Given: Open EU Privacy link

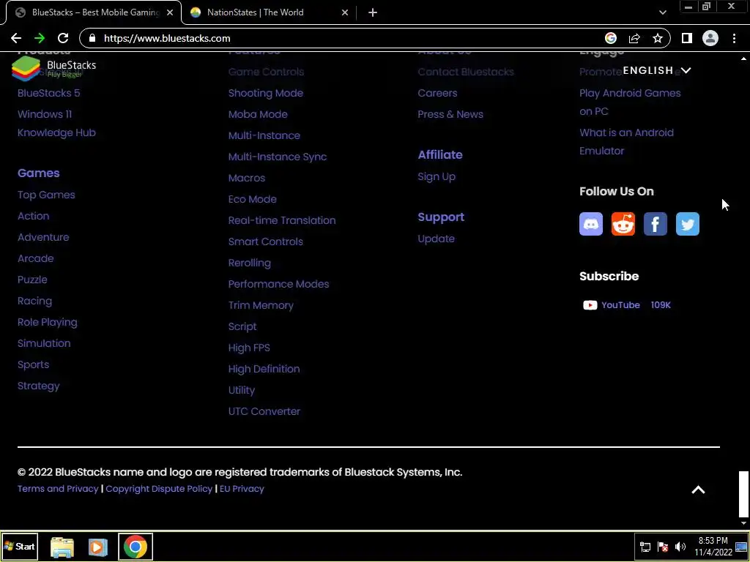Looking at the screenshot, I should tap(242, 489).
